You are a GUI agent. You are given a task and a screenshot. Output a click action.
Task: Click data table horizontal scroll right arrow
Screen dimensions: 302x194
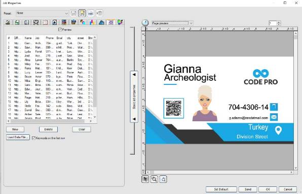pyautogui.click(x=90, y=121)
